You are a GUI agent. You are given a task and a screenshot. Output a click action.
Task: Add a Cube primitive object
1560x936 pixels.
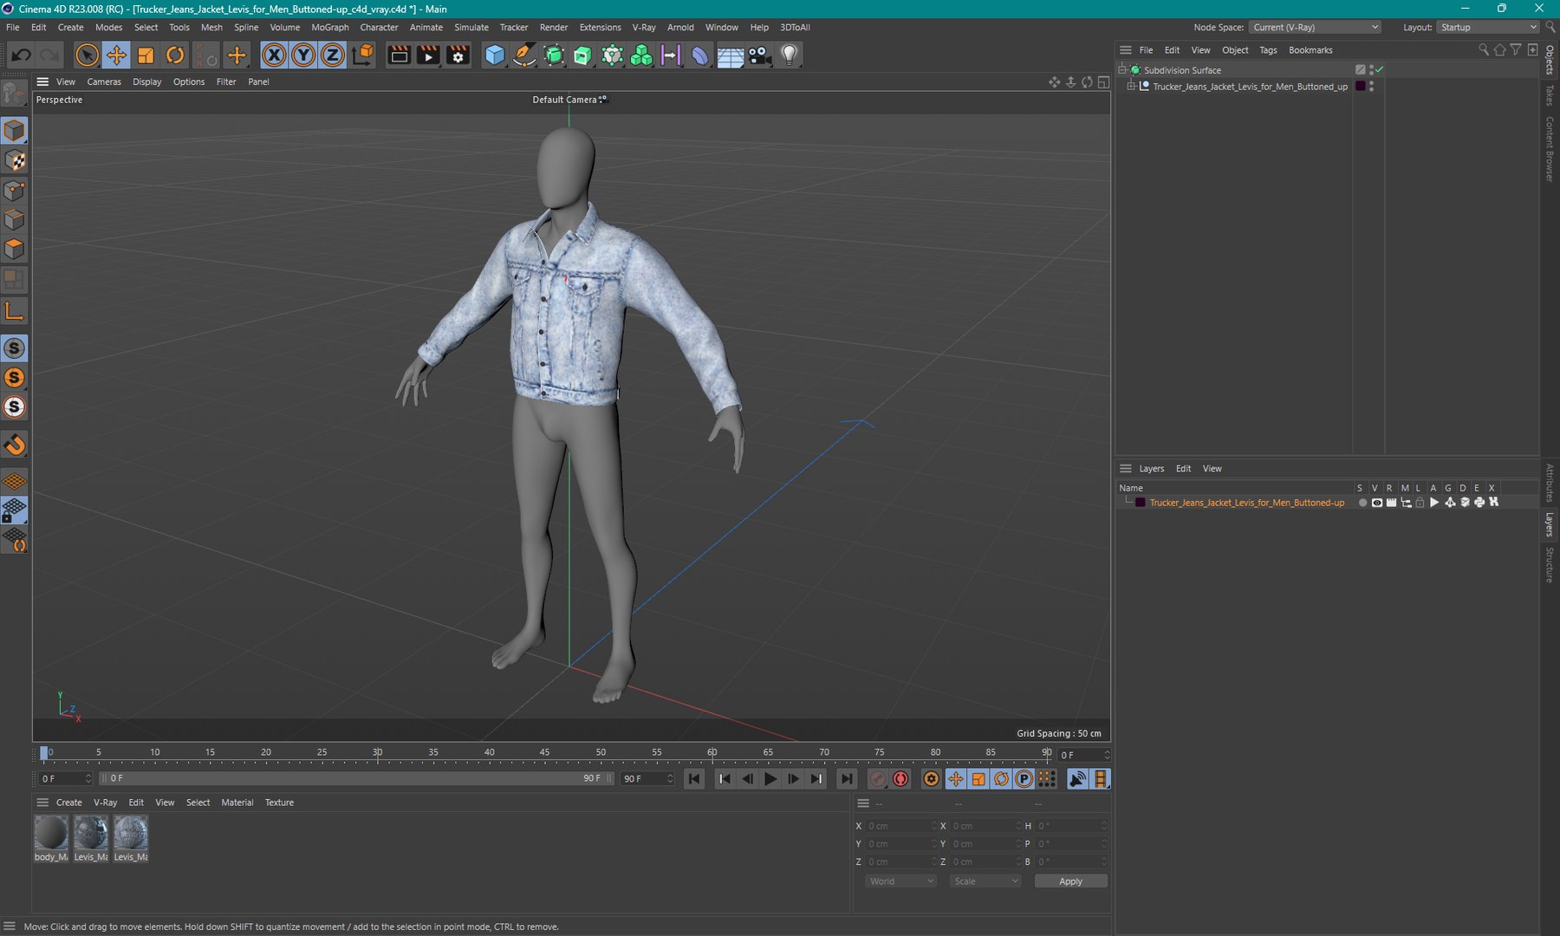coord(495,55)
